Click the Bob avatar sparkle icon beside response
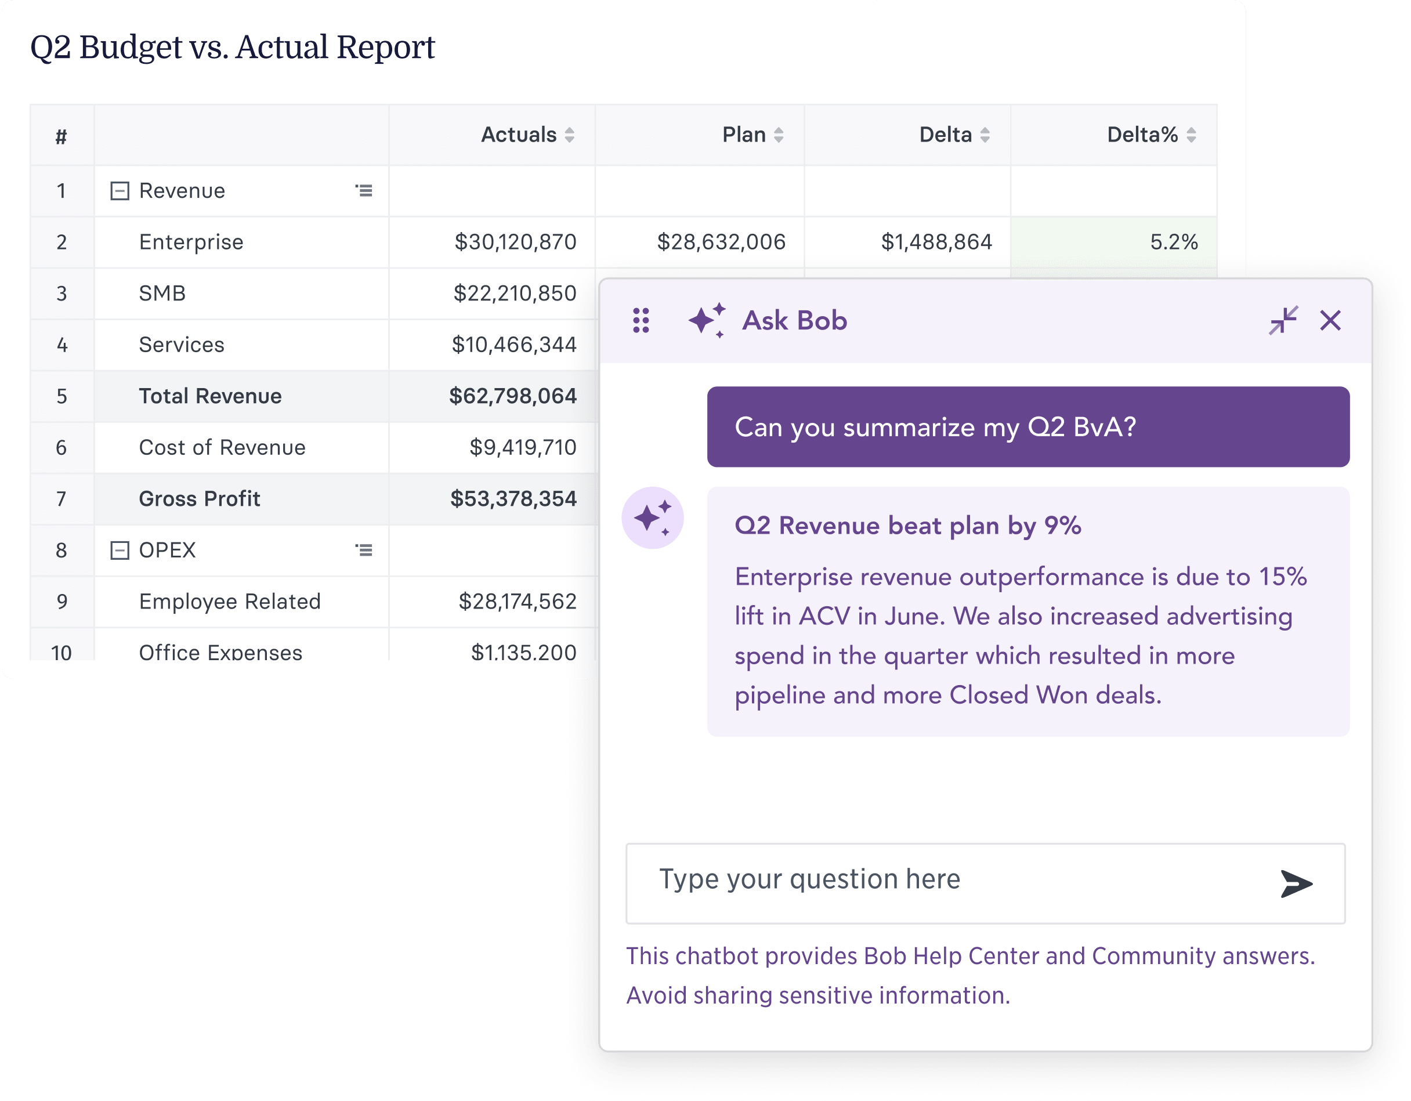Image resolution: width=1411 pixels, height=1101 pixels. [653, 517]
